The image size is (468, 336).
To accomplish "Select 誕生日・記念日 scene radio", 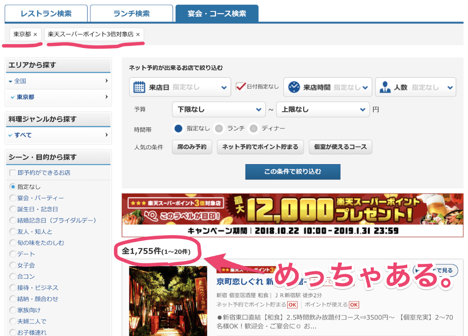I will [12, 209].
